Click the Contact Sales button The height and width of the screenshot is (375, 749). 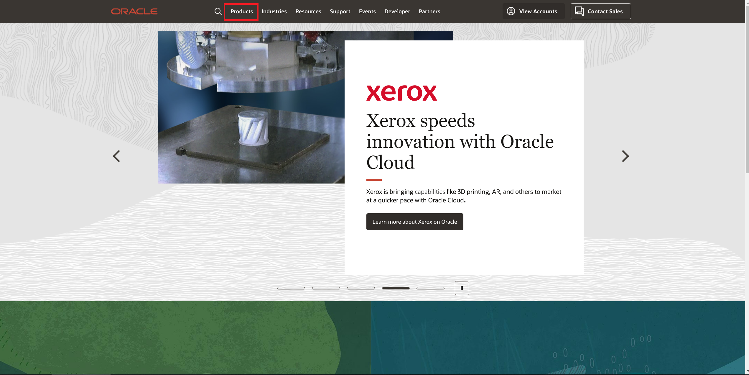pyautogui.click(x=600, y=11)
